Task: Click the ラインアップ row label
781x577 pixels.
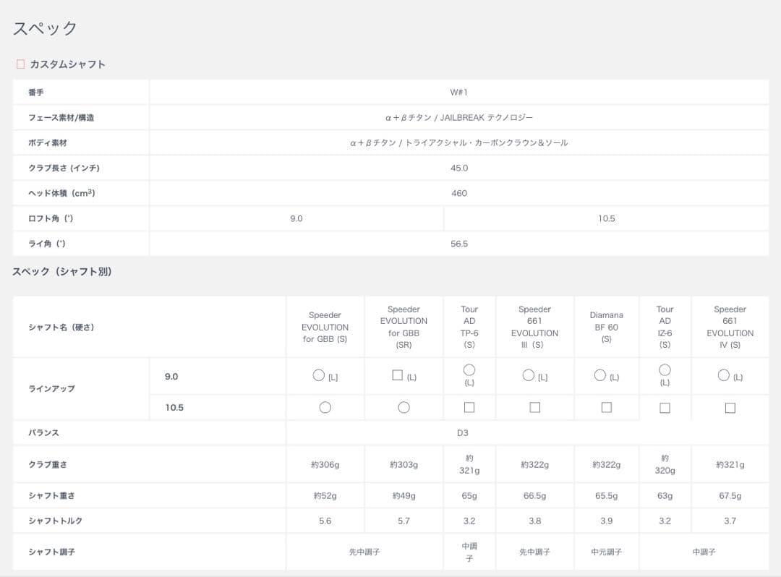Action: (51, 389)
